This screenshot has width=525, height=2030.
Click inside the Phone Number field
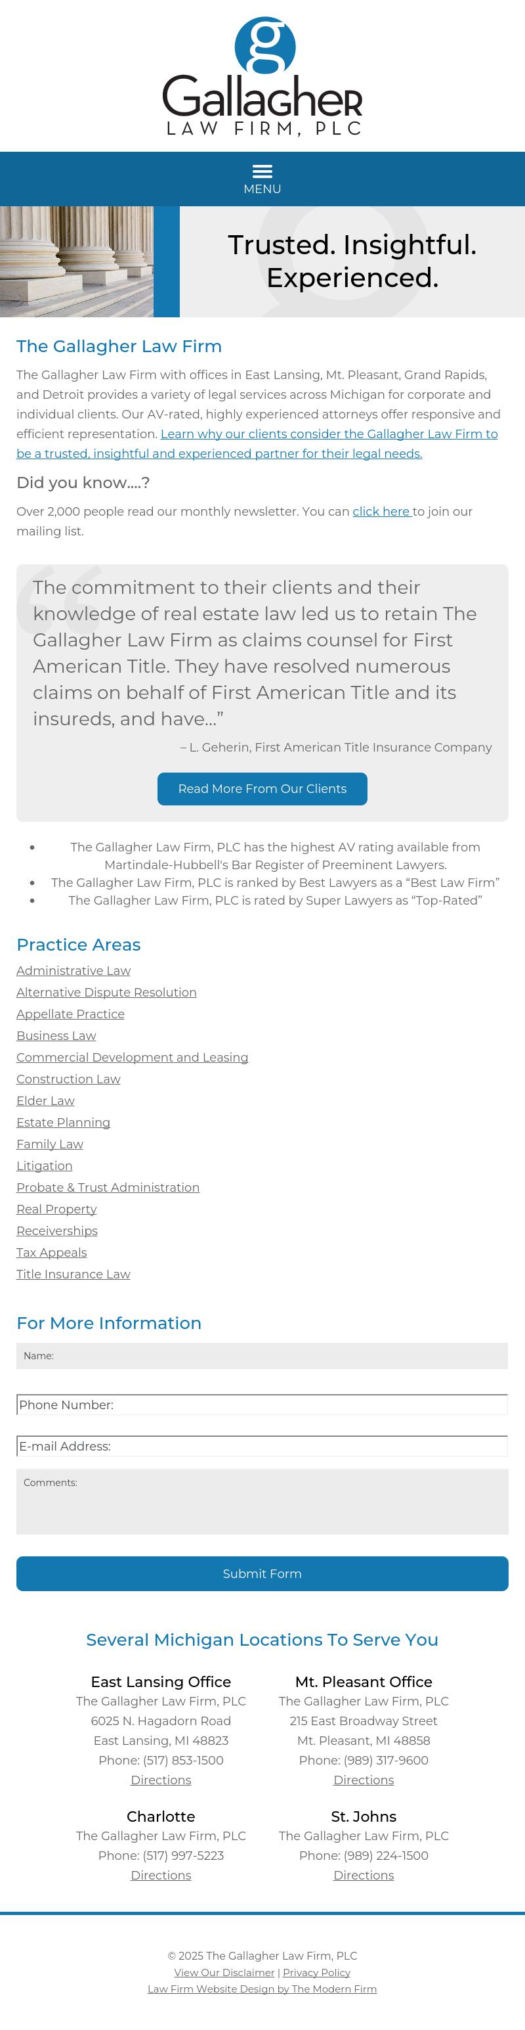pos(262,1405)
